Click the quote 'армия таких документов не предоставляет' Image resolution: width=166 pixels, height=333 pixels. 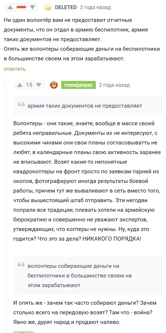pos(85,106)
